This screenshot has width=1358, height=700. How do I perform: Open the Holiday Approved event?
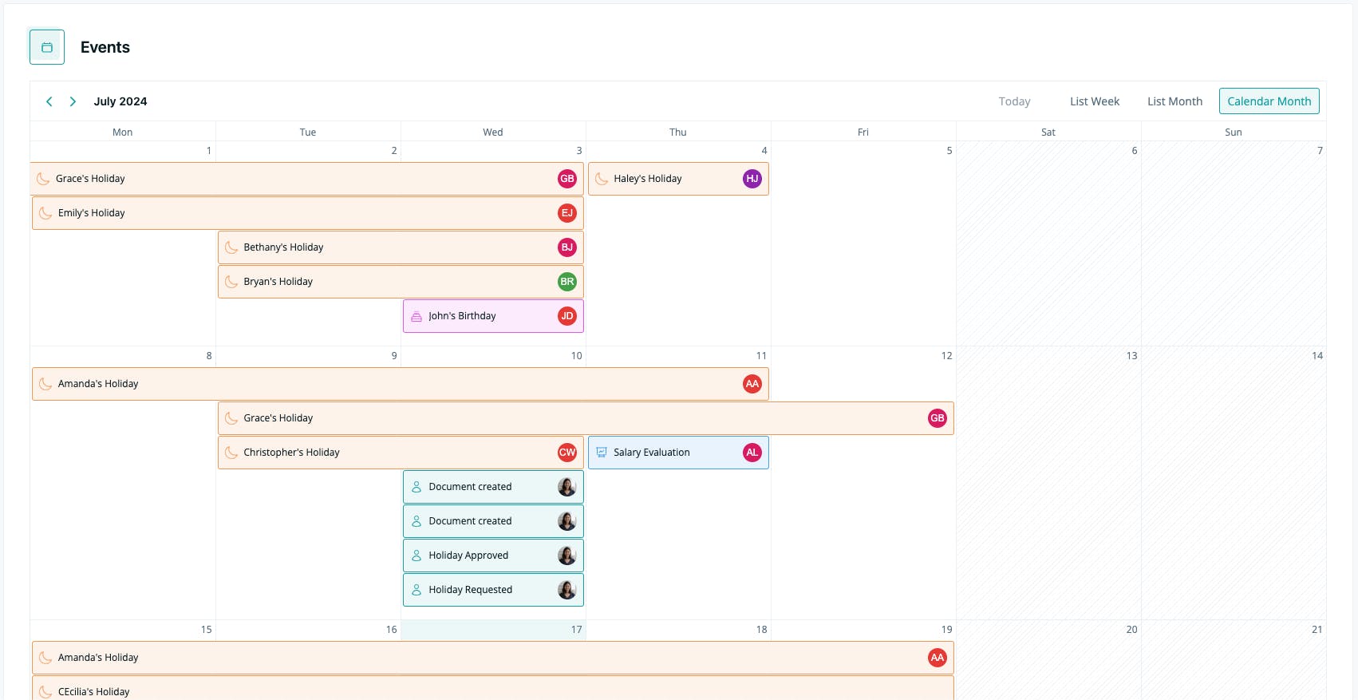[493, 556]
